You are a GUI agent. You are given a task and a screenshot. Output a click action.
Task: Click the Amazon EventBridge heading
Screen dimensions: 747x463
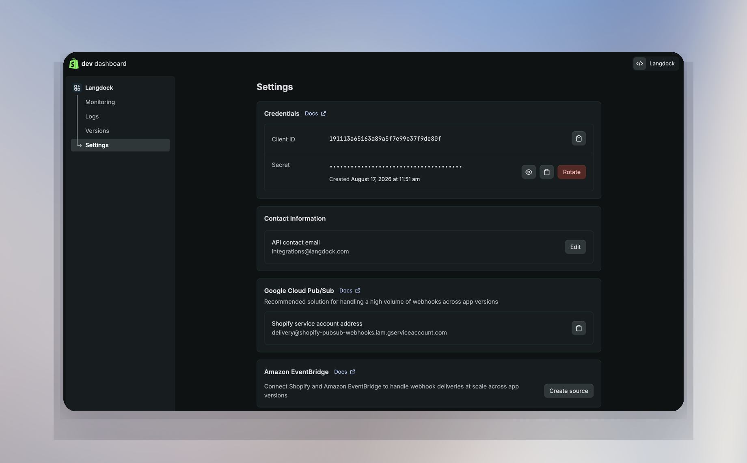click(296, 372)
